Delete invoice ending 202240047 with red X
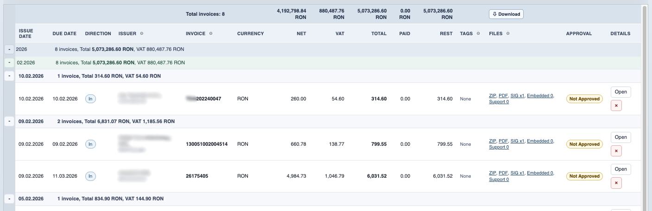Image resolution: width=652 pixels, height=211 pixels. coord(616,105)
